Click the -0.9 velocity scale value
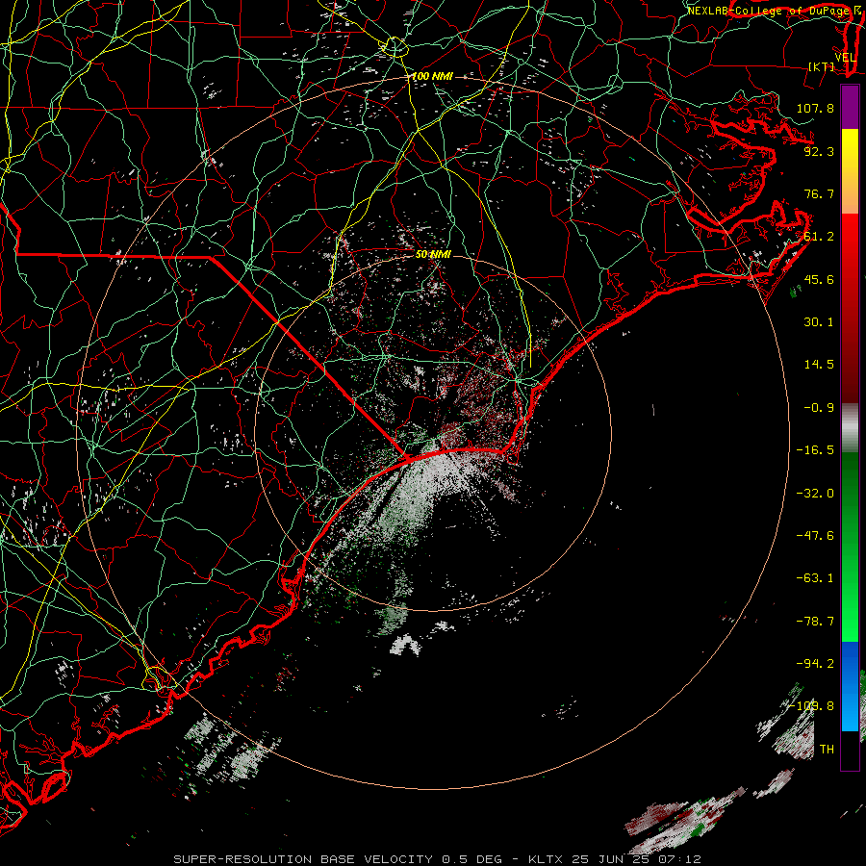The width and height of the screenshot is (866, 866). tap(819, 408)
